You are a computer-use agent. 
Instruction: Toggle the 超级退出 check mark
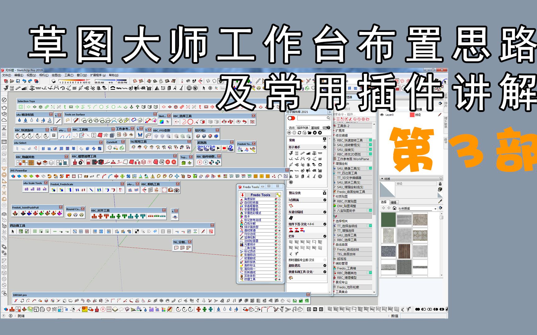tap(325, 266)
